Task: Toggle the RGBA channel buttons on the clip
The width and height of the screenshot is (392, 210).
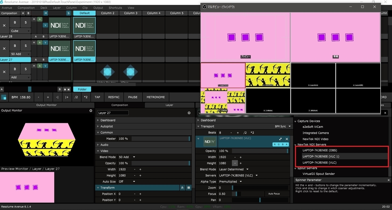Action: tap(280, 144)
